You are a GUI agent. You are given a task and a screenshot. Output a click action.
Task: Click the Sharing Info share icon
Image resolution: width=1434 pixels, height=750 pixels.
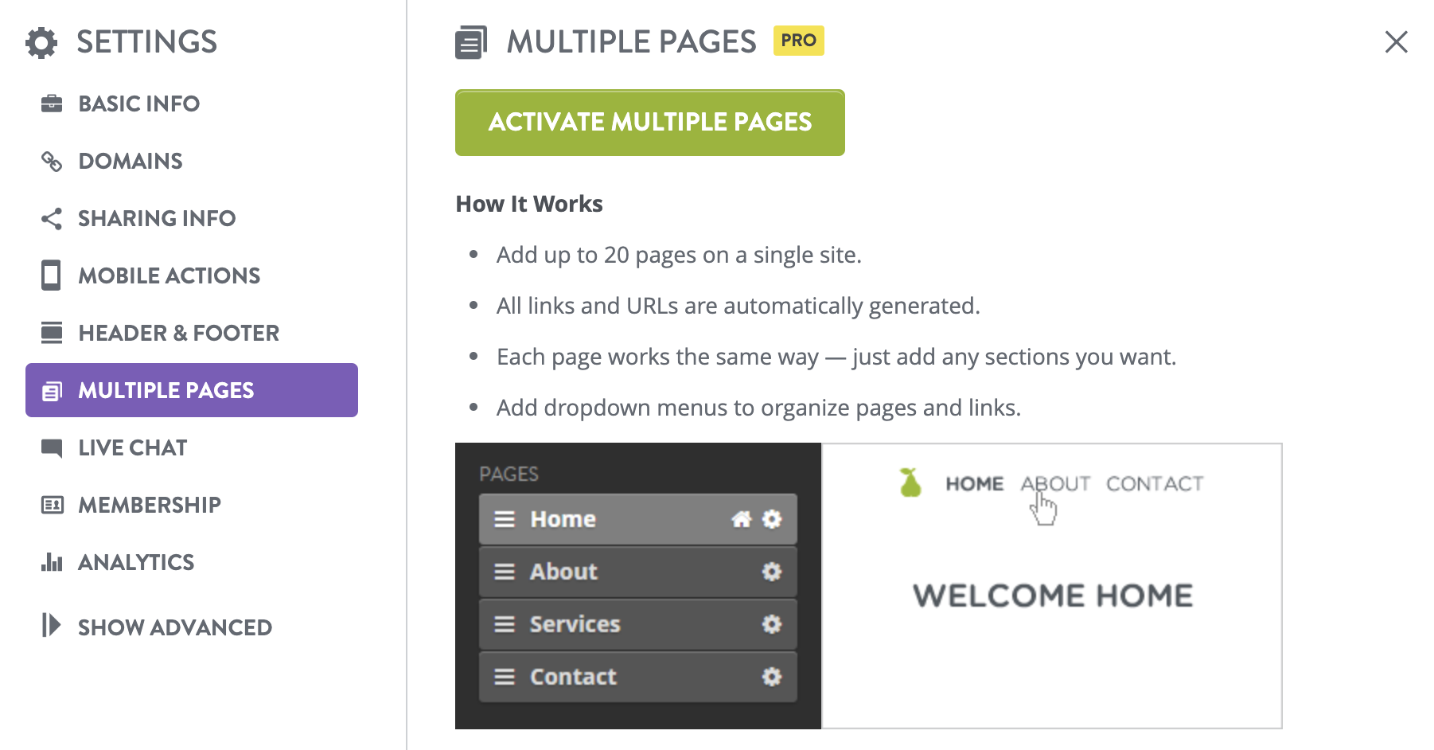point(52,219)
